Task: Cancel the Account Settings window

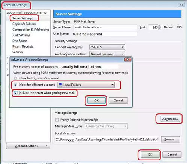Action: pos(172,155)
